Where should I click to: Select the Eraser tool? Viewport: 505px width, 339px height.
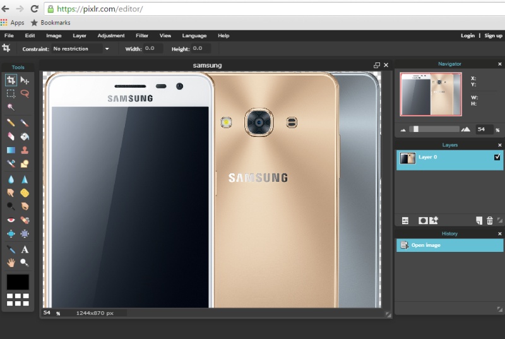click(11, 136)
